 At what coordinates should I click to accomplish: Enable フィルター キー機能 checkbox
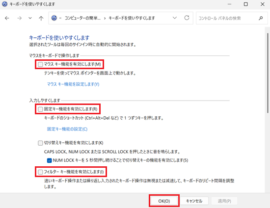[40, 172]
